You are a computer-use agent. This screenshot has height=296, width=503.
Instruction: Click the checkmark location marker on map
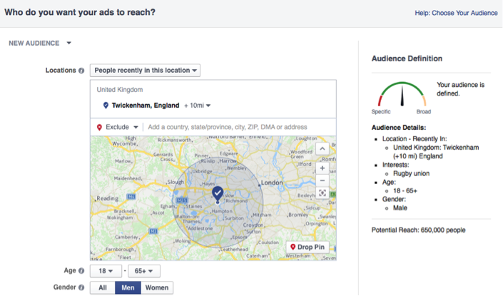[218, 193]
